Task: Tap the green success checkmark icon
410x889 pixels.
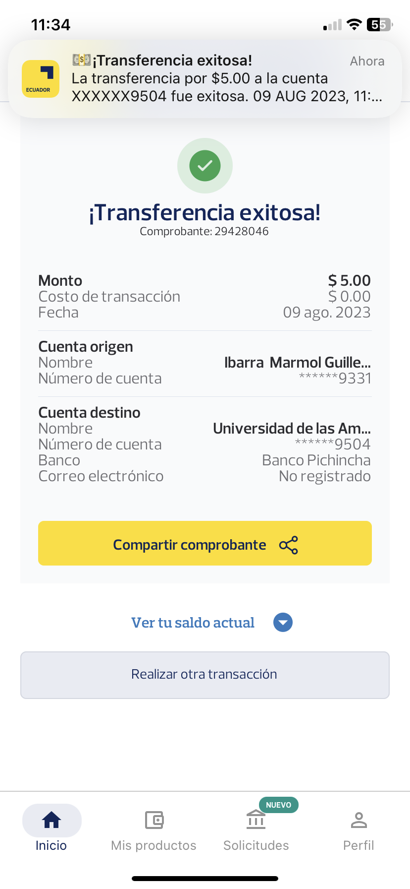Action: click(x=205, y=166)
